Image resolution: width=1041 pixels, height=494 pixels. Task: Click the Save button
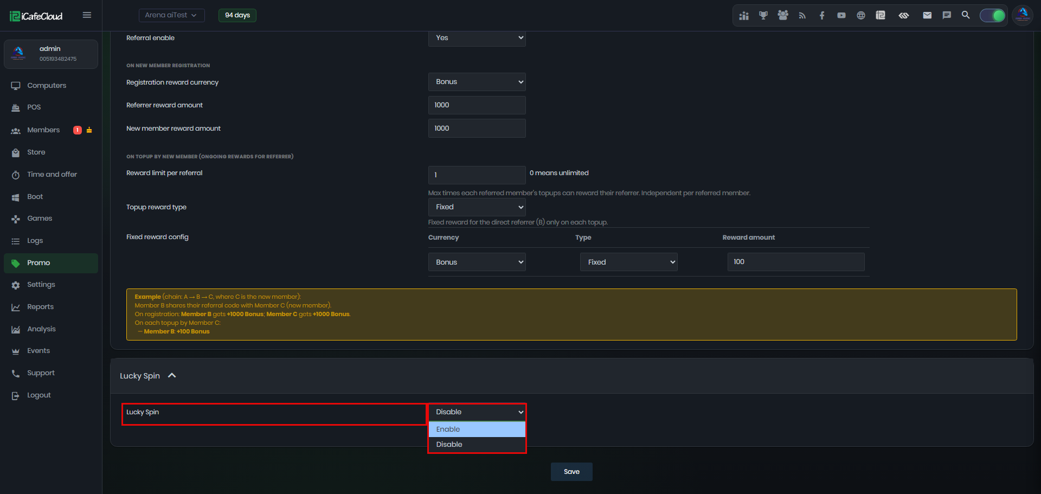[571, 472]
